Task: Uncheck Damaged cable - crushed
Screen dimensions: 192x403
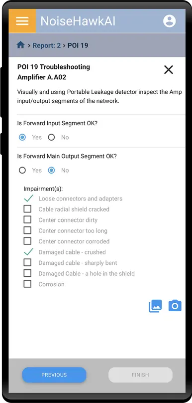Action: pos(28,252)
